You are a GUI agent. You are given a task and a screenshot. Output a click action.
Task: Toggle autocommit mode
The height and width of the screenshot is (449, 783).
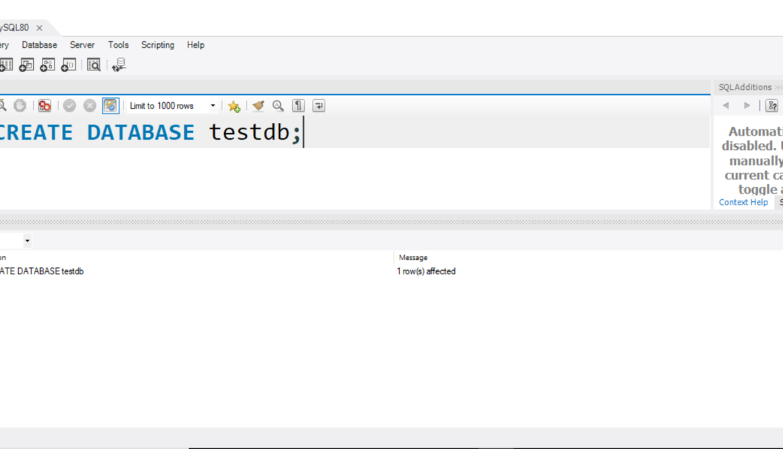click(111, 105)
